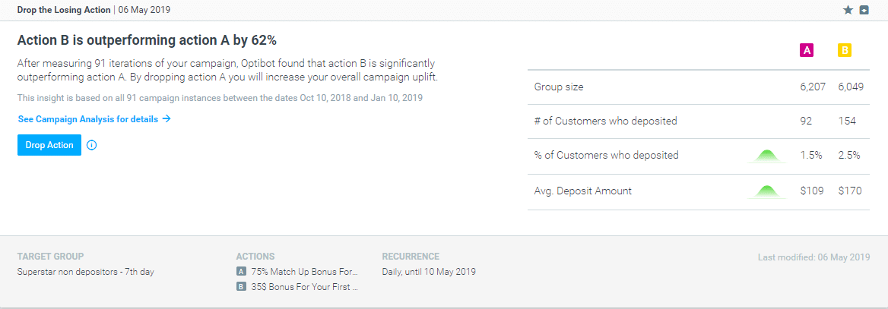Select the Group size row

click(x=698, y=87)
